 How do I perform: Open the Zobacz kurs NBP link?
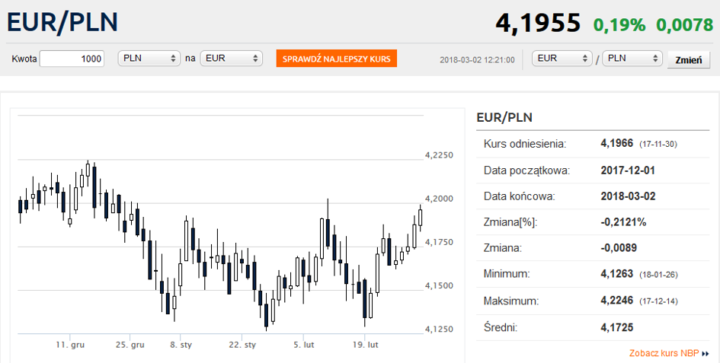(664, 353)
